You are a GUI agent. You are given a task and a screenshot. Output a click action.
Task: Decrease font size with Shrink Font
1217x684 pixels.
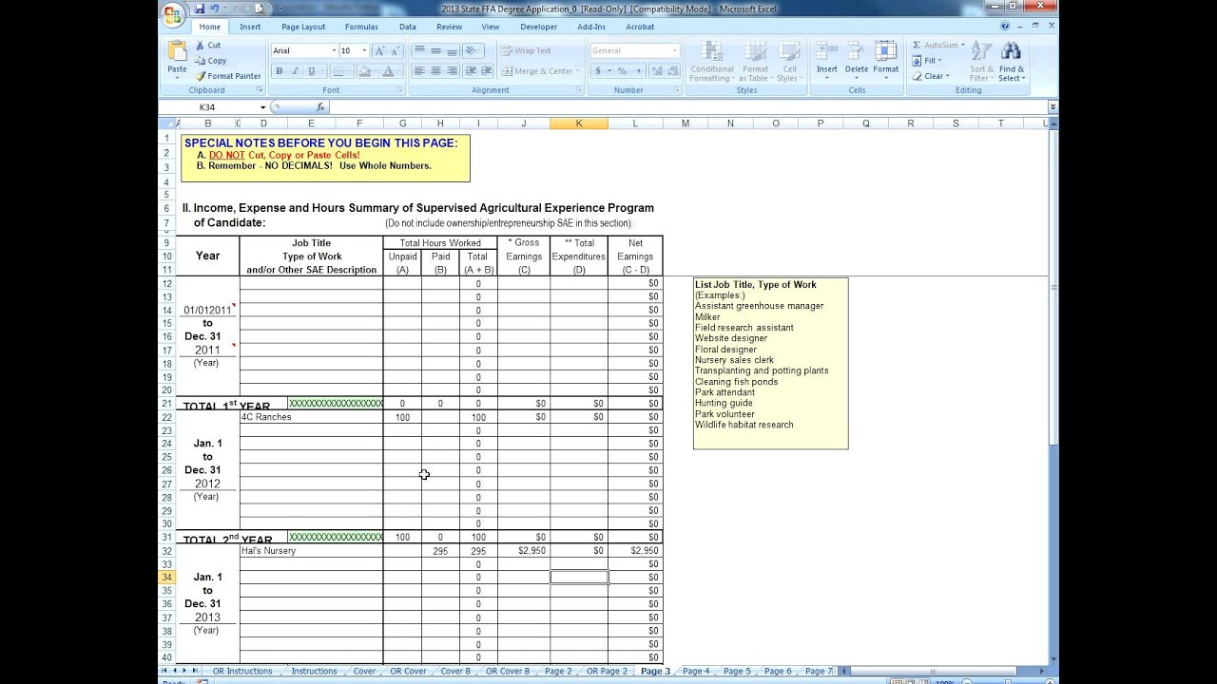point(395,50)
